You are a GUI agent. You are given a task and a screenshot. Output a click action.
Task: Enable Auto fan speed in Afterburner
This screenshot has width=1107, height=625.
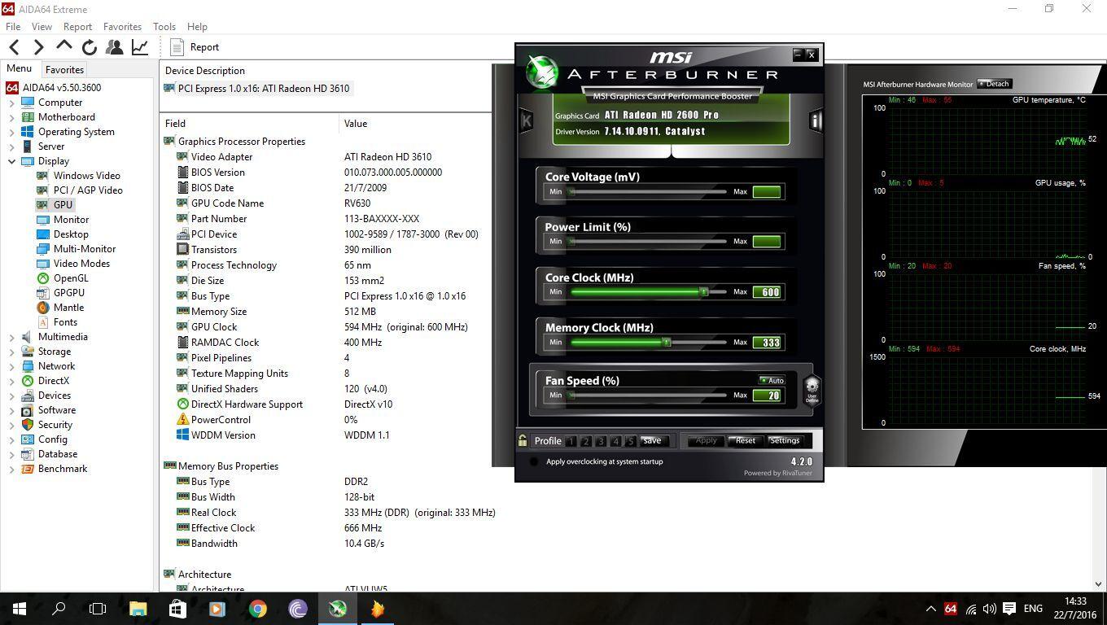click(770, 380)
